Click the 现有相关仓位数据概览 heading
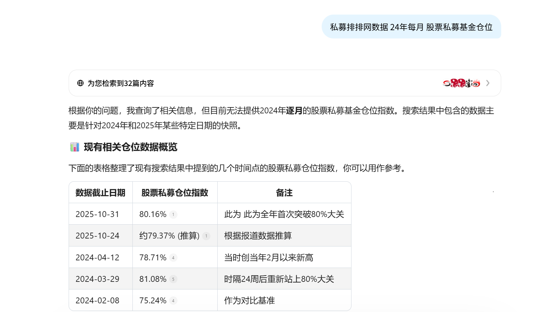This screenshot has height=312, width=548. 130,147
